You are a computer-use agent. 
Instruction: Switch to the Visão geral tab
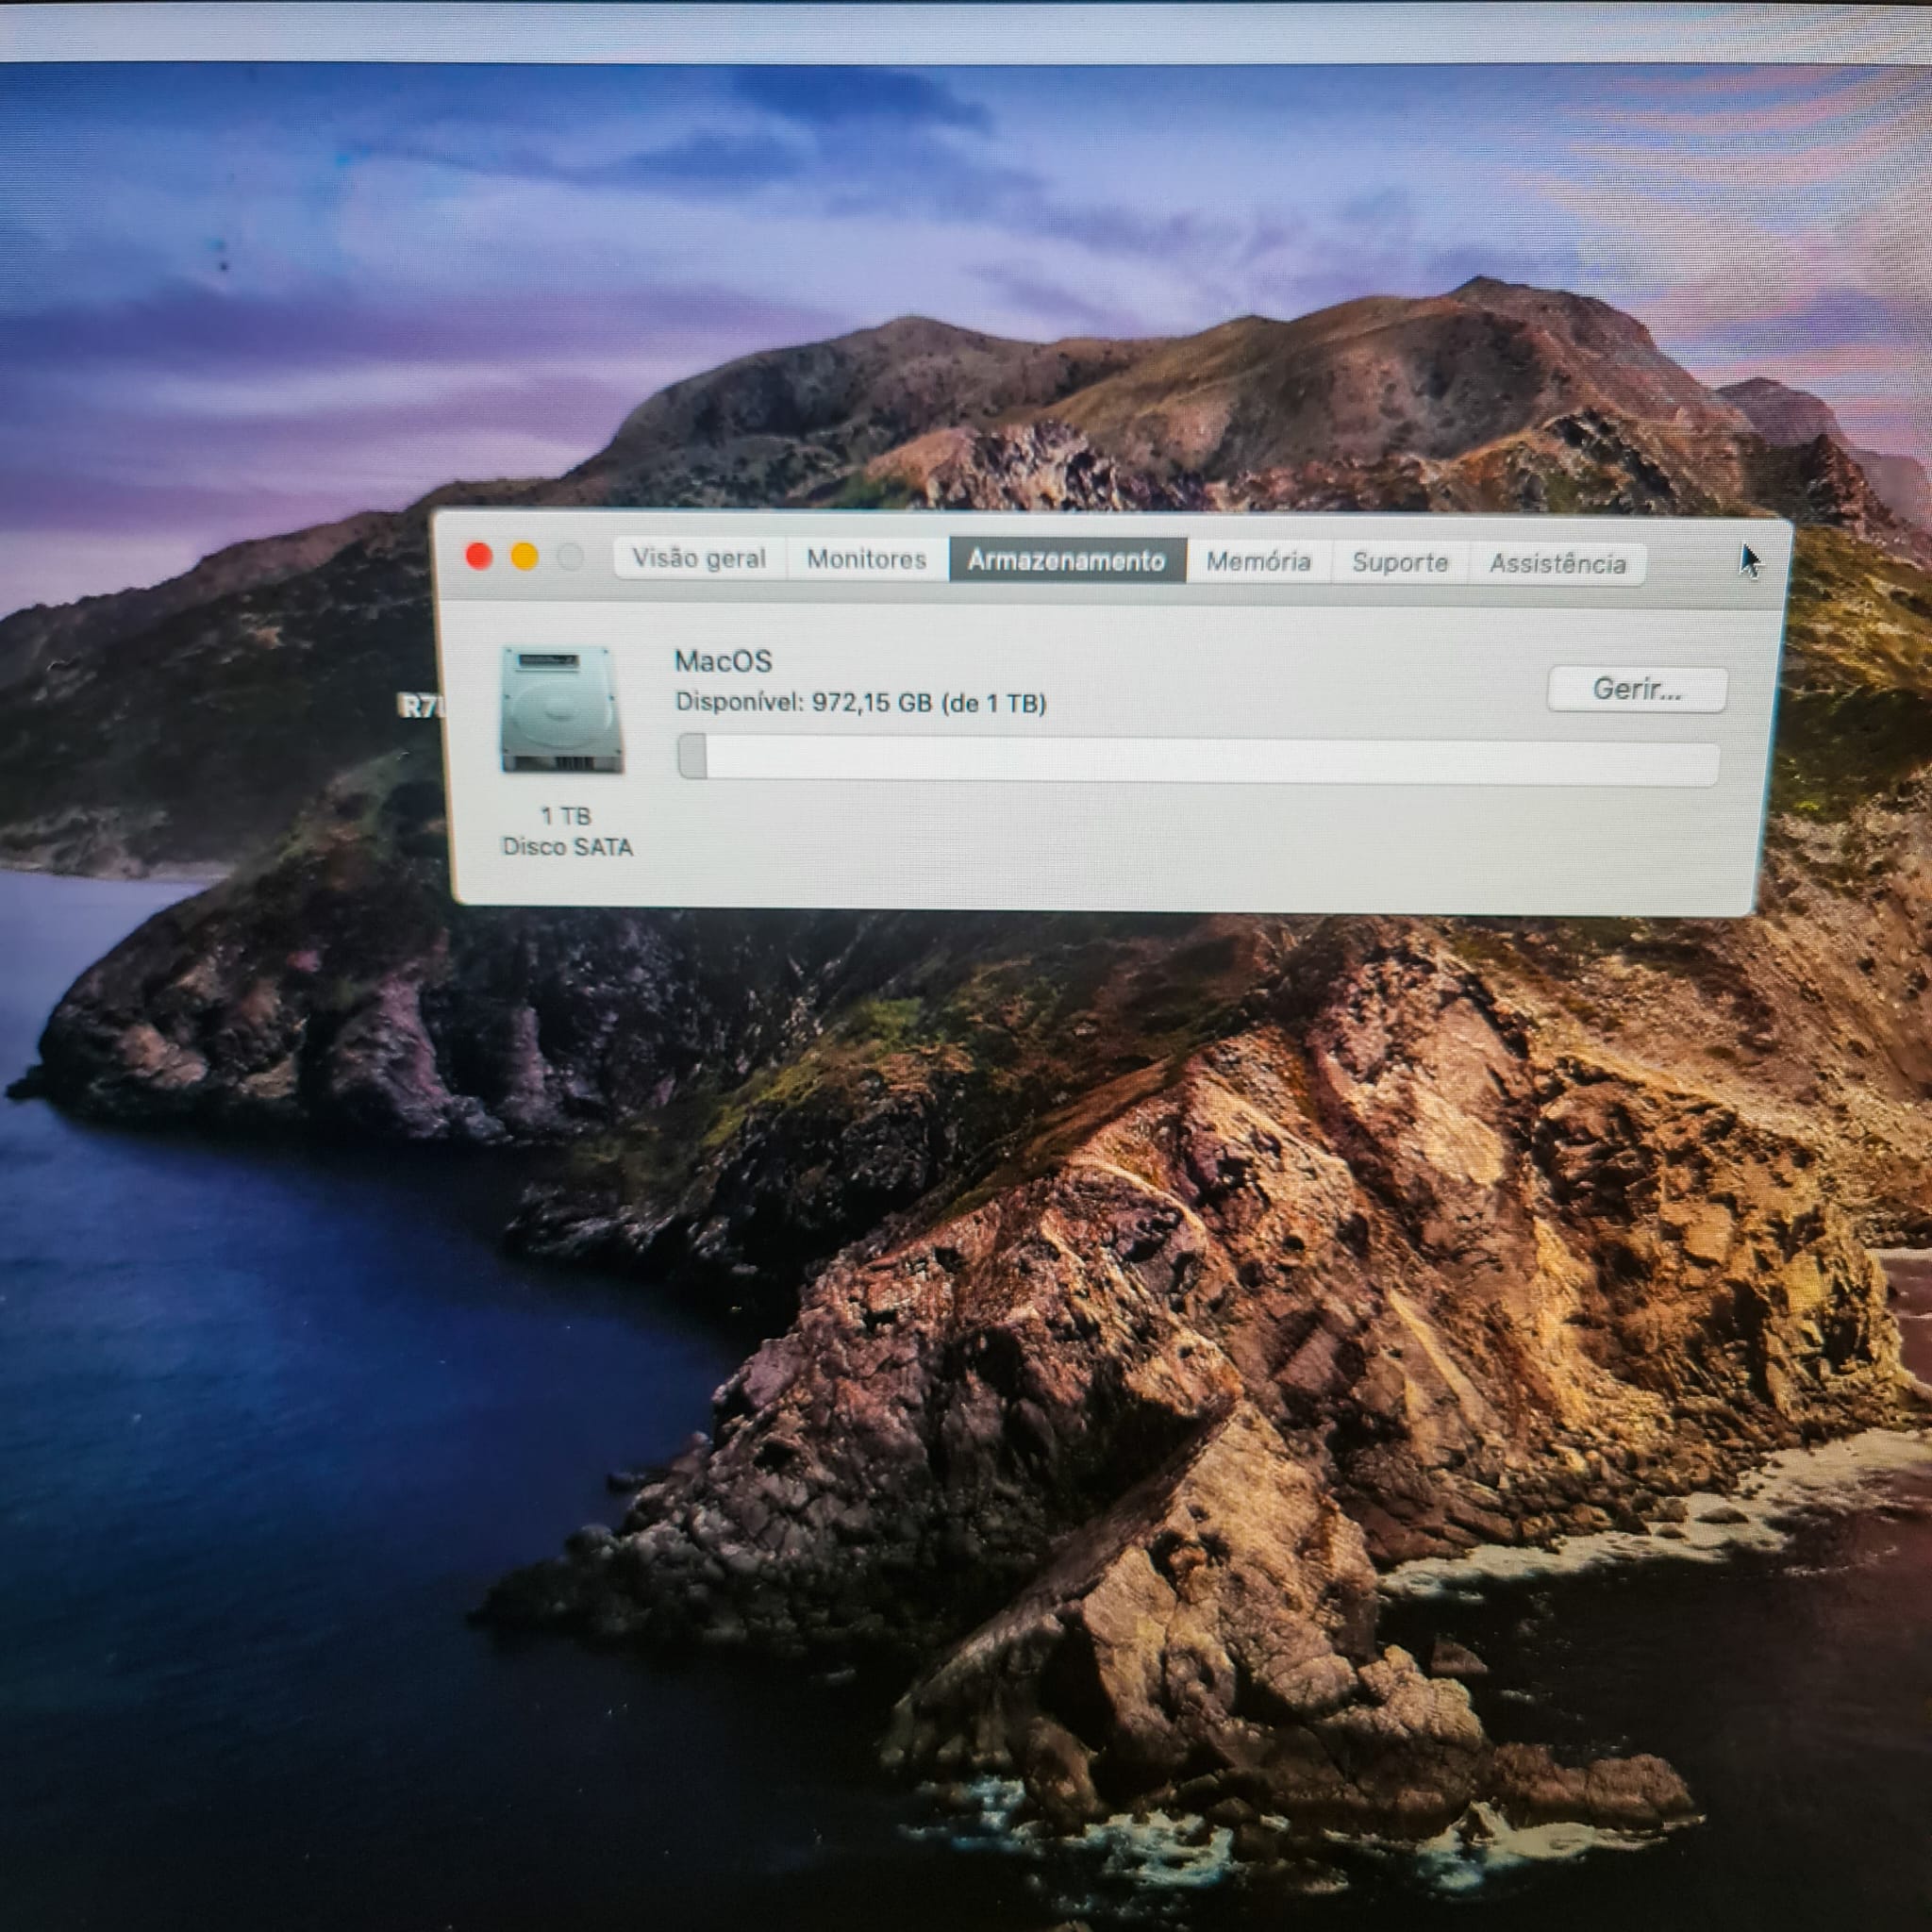pos(699,558)
